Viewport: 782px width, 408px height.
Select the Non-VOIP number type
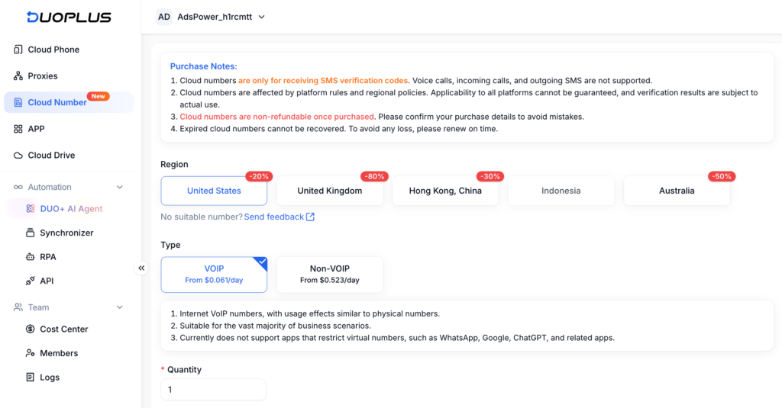pos(330,275)
